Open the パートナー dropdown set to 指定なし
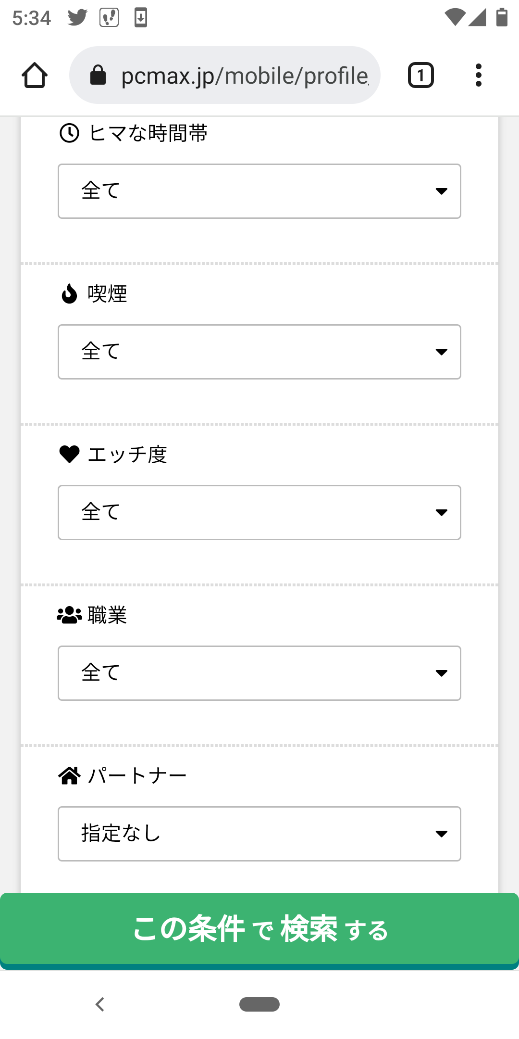519x1039 pixels. coord(259,834)
